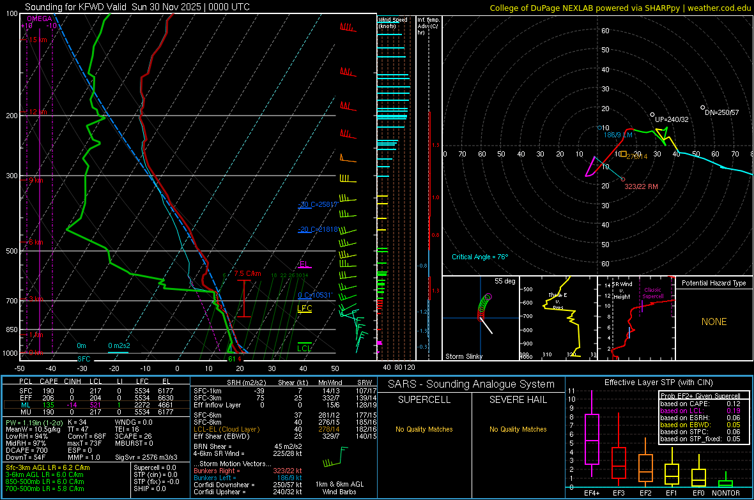Click the red 7.5 C/km lapse rate label
Screen dimensions: 754x500
pyautogui.click(x=248, y=273)
